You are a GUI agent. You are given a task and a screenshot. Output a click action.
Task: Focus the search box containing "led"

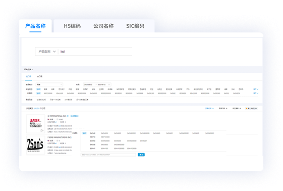tap(96, 52)
